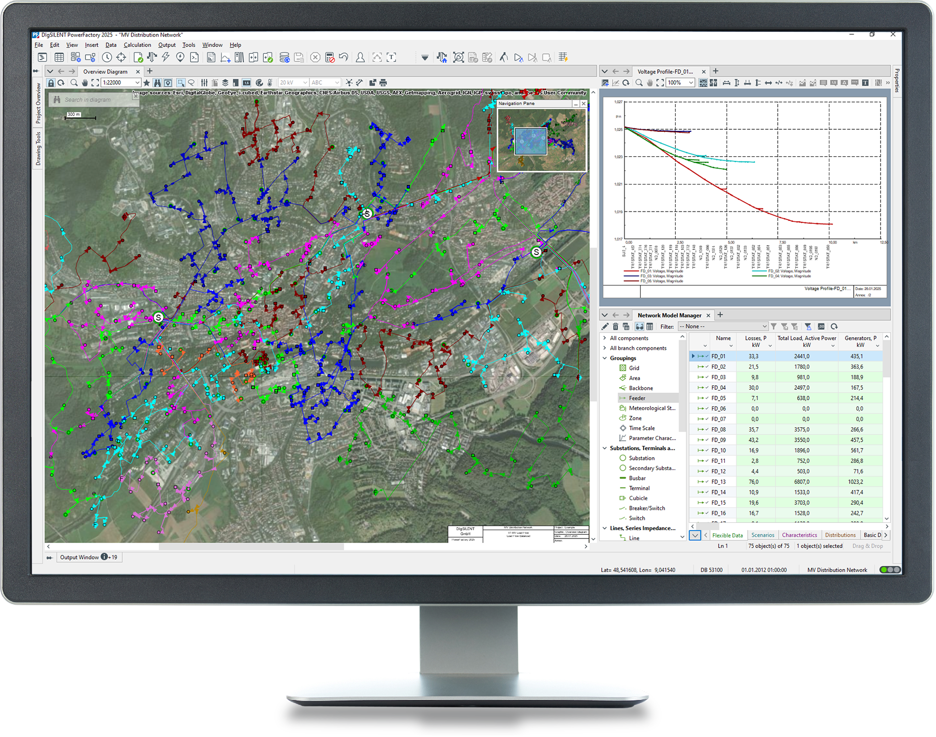Collapse the Groupings tree node
Viewport: 936px width, 737px height.
(x=605, y=358)
